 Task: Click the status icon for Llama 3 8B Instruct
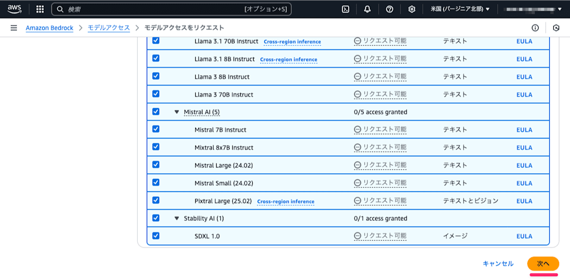tap(358, 76)
